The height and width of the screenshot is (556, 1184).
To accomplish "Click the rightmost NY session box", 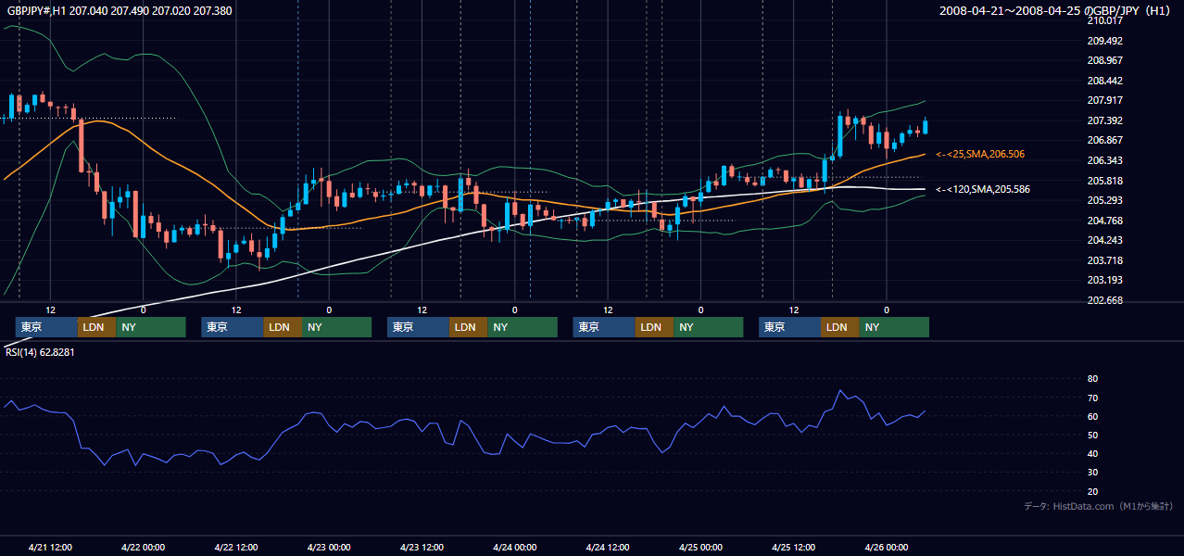I will click(894, 327).
